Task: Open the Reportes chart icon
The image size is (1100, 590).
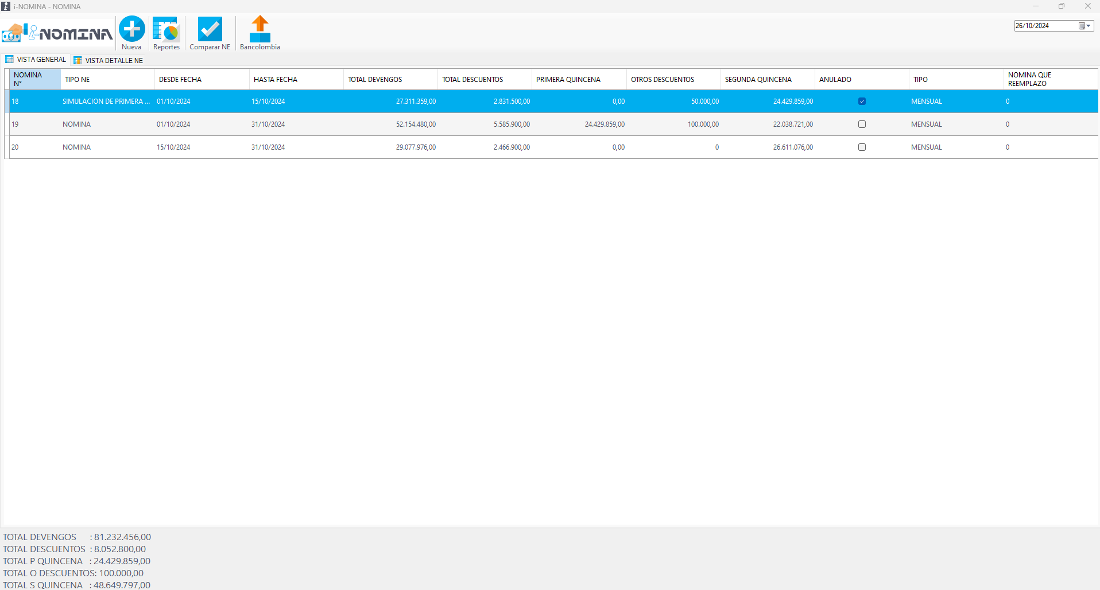Action: pyautogui.click(x=166, y=30)
